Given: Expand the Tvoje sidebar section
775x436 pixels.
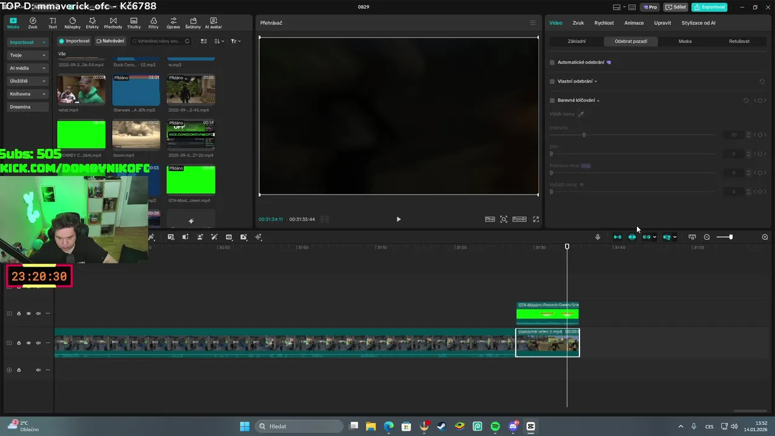Looking at the screenshot, I should point(28,55).
